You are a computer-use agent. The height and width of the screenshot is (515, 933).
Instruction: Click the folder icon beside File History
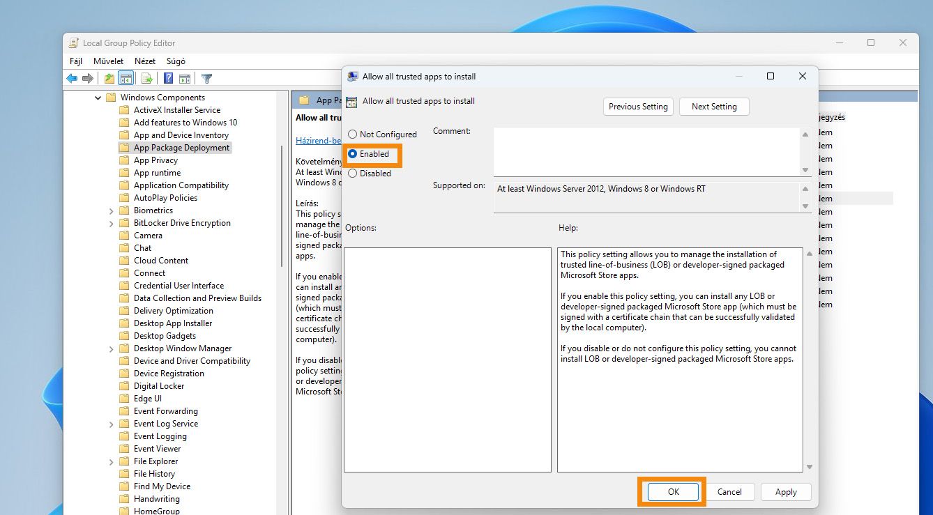124,474
